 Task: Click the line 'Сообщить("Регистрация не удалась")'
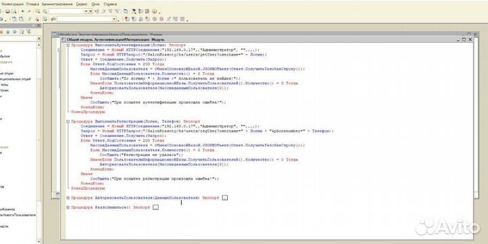pyautogui.click(x=141, y=155)
